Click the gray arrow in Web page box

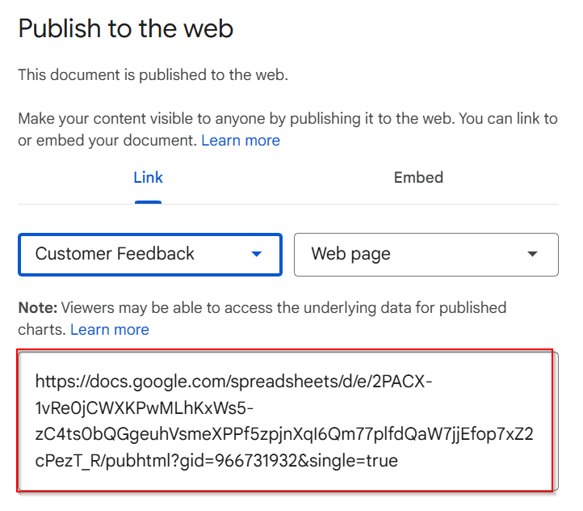pos(532,254)
